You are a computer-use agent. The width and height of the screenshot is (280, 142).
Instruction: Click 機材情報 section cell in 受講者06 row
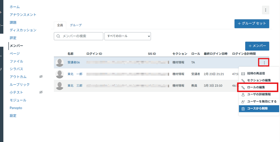(x=178, y=63)
